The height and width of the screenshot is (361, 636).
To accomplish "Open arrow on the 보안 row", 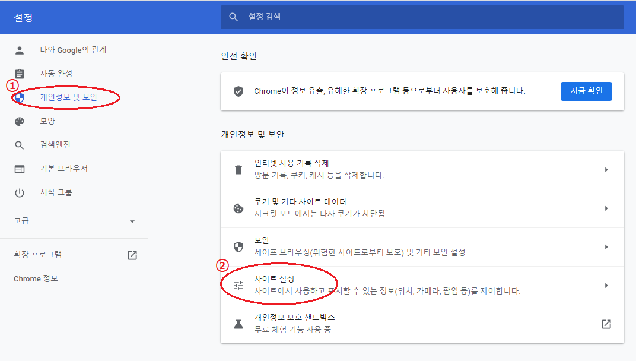I will [606, 247].
